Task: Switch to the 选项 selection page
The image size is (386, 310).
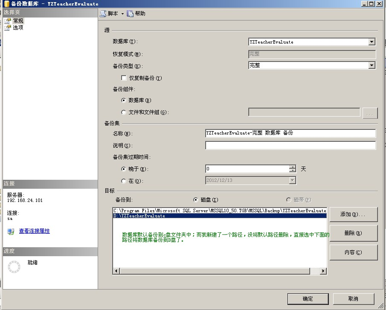Action: coord(17,27)
